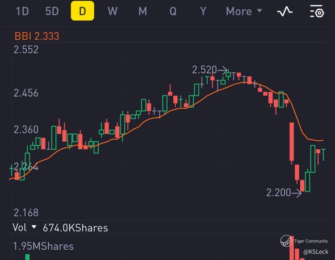Tap the 2.168 price axis label
Image resolution: width=335 pixels, height=260 pixels.
pos(26,212)
